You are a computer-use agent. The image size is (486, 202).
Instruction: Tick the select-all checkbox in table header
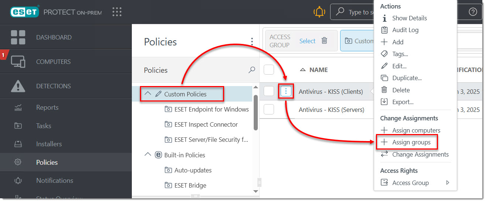[x=269, y=69]
